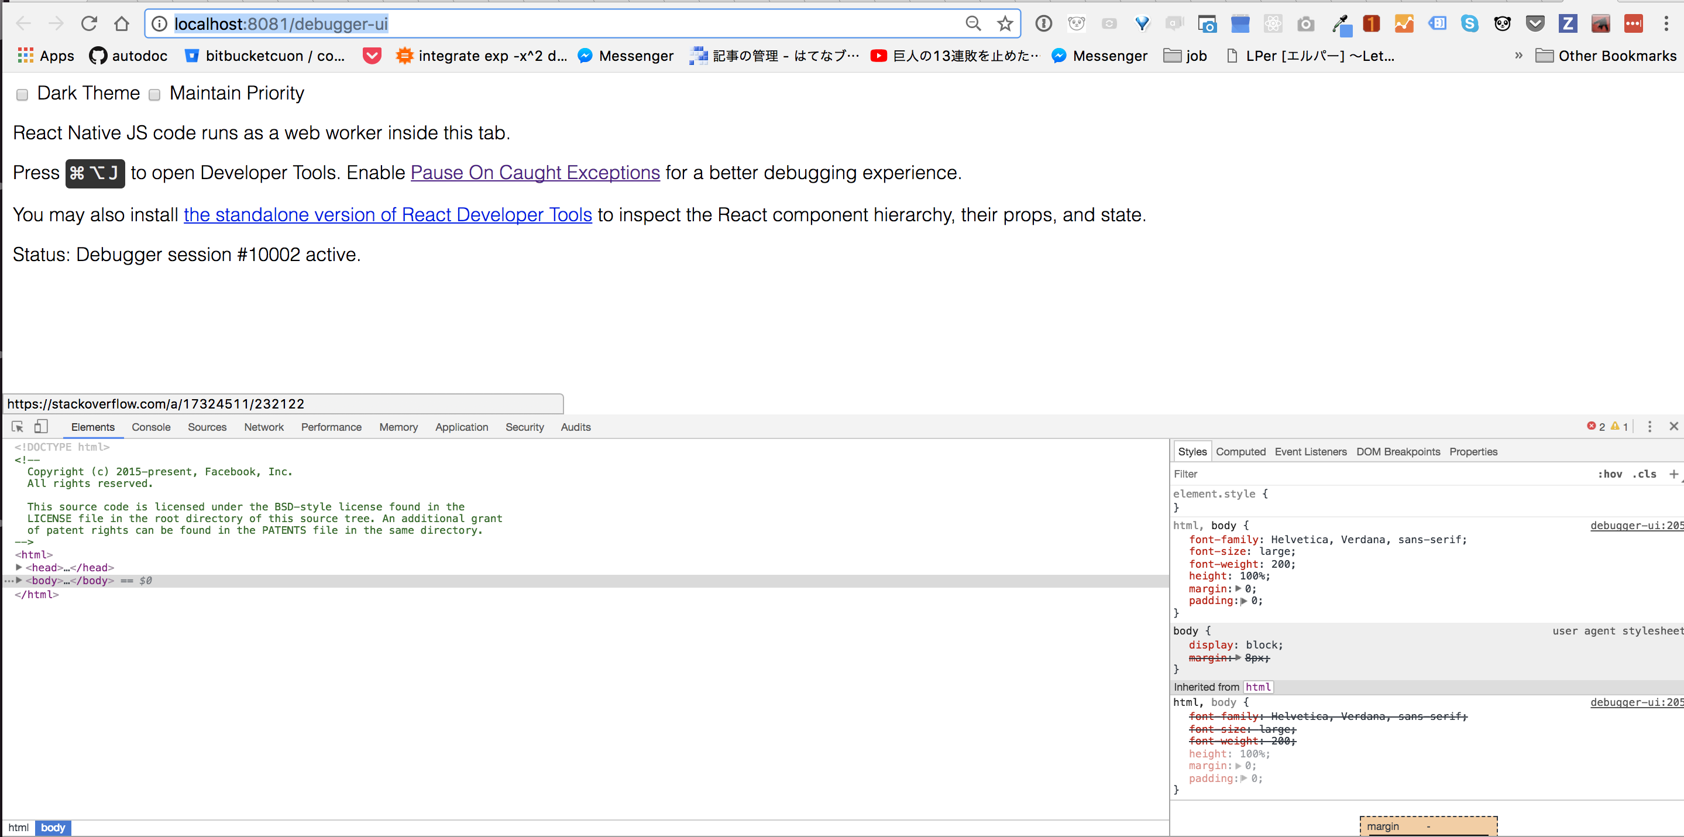
Task: Click the red error count indicator
Action: [x=1596, y=426]
